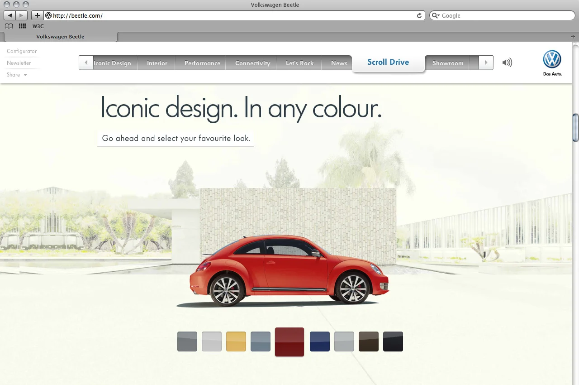Select the Volkswagen Beetle browser tab
Screen dimensions: 579x385
[x=60, y=37]
